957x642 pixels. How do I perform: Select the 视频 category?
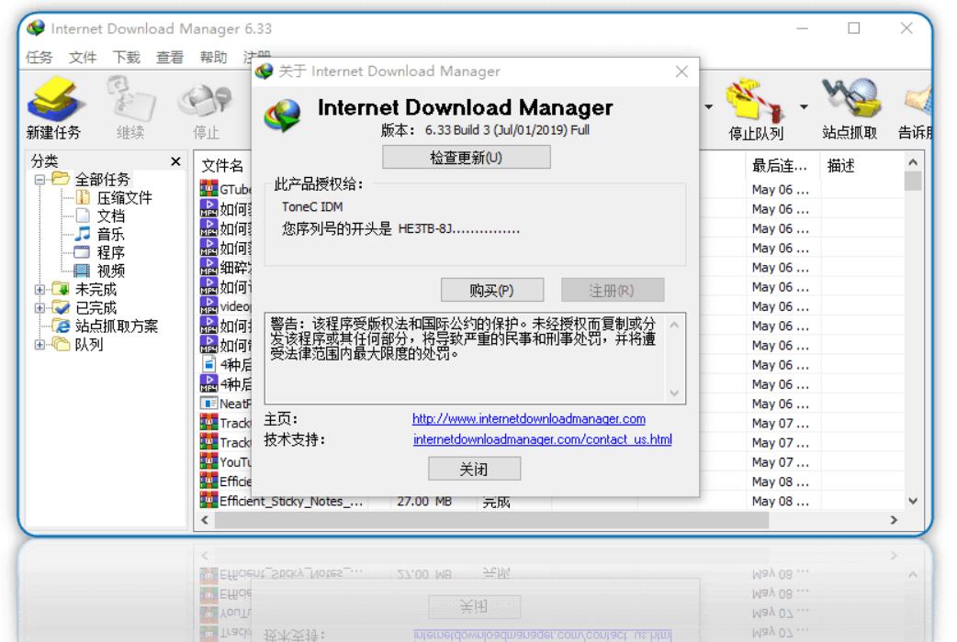coord(110,271)
